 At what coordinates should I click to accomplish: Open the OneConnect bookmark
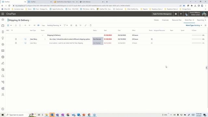(x=118, y=9)
